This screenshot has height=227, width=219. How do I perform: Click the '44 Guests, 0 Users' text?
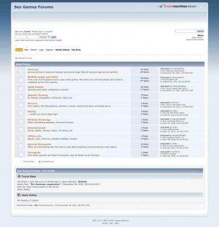pyautogui.click(x=28, y=200)
